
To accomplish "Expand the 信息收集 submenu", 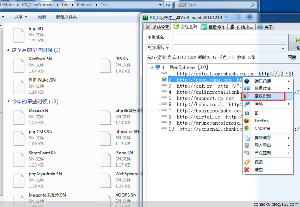I will click(x=288, y=88).
